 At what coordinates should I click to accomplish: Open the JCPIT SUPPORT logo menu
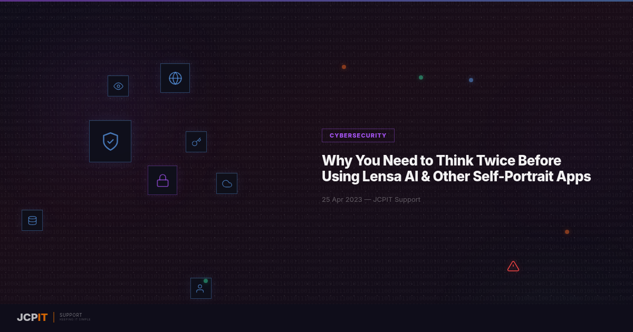33,317
